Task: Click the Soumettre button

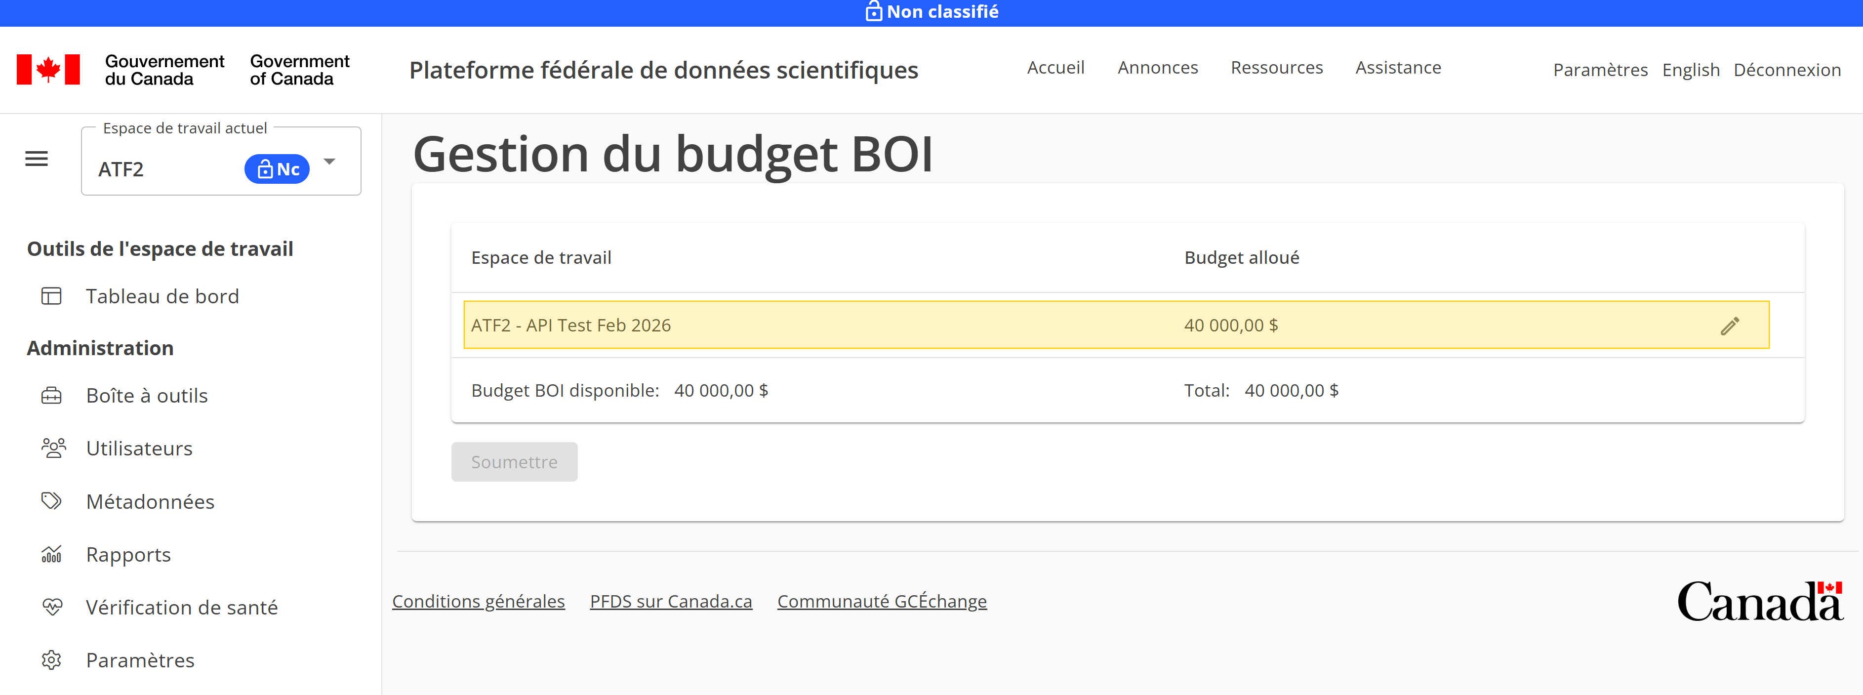Action: [x=514, y=461]
